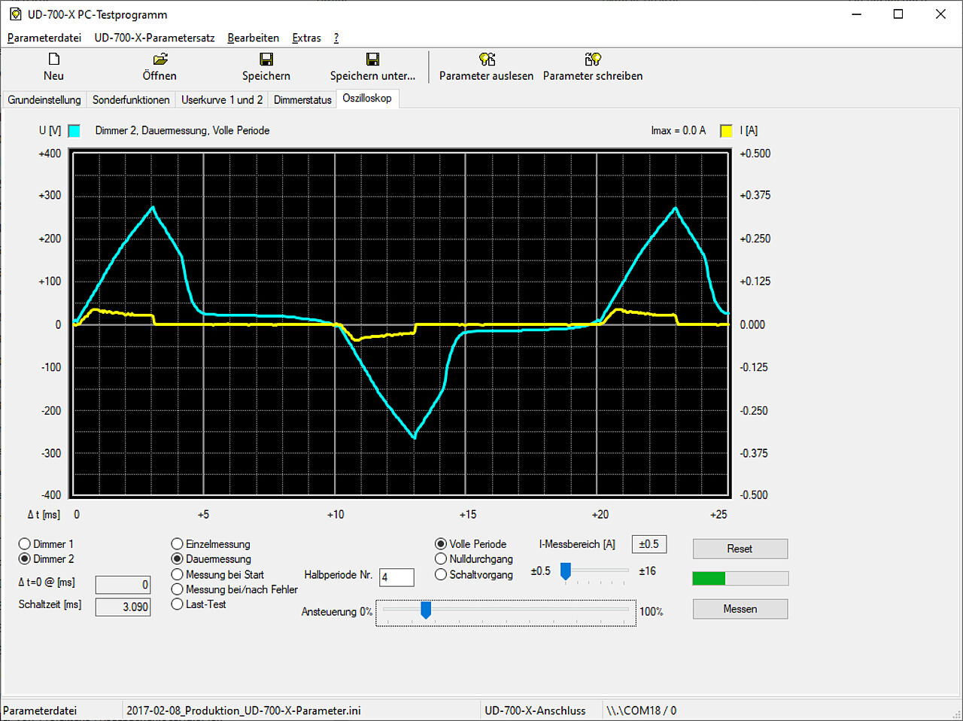
Task: Click the Ansteuerung slider handle
Action: (426, 610)
